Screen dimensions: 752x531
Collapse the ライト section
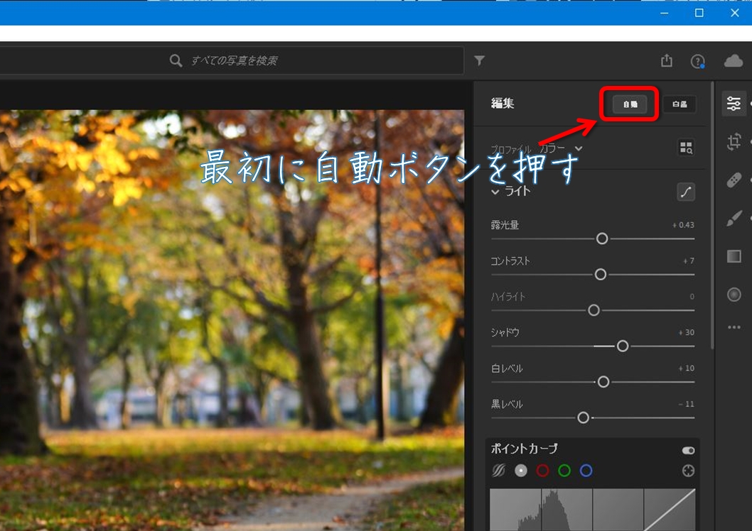(x=495, y=192)
